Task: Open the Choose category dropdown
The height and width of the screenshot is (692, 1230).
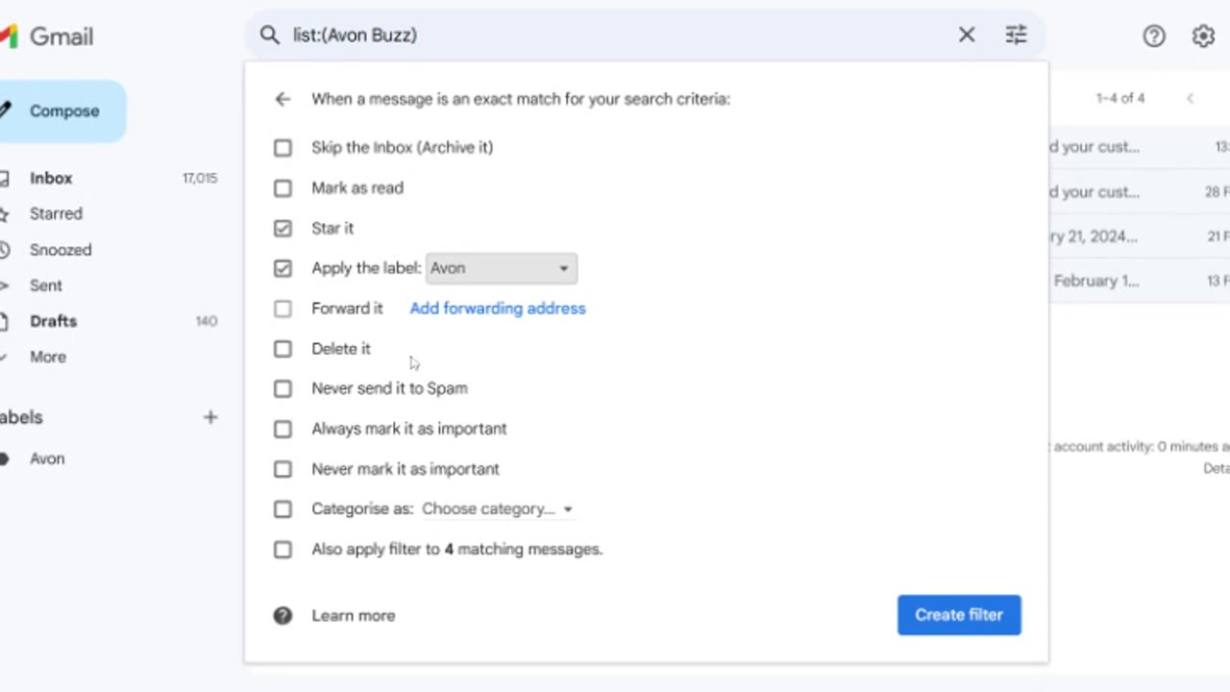Action: (x=497, y=509)
